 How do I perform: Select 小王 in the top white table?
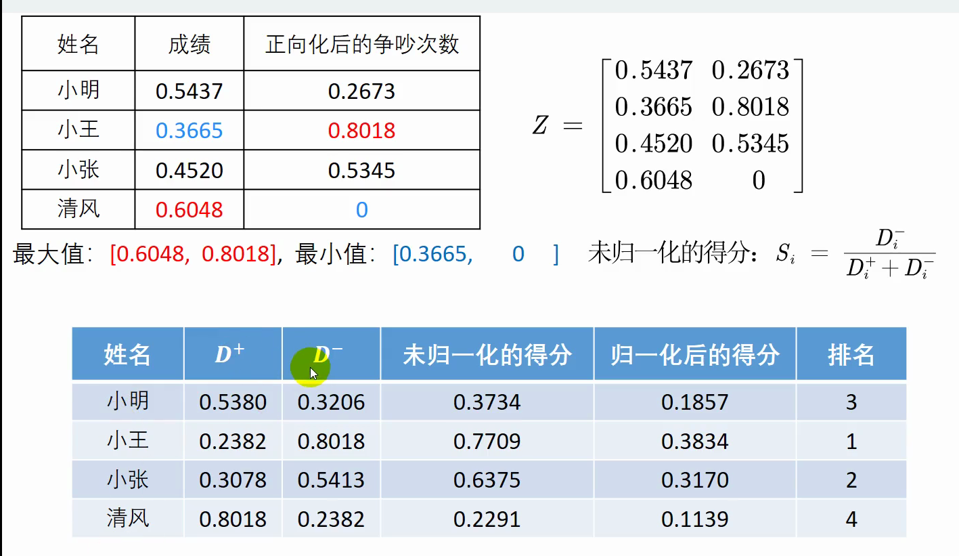[x=79, y=129]
